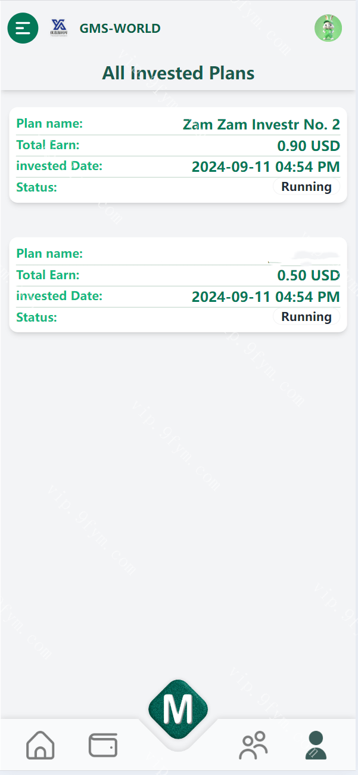Click the second plan's Status label
The height and width of the screenshot is (775, 358).
coord(36,317)
